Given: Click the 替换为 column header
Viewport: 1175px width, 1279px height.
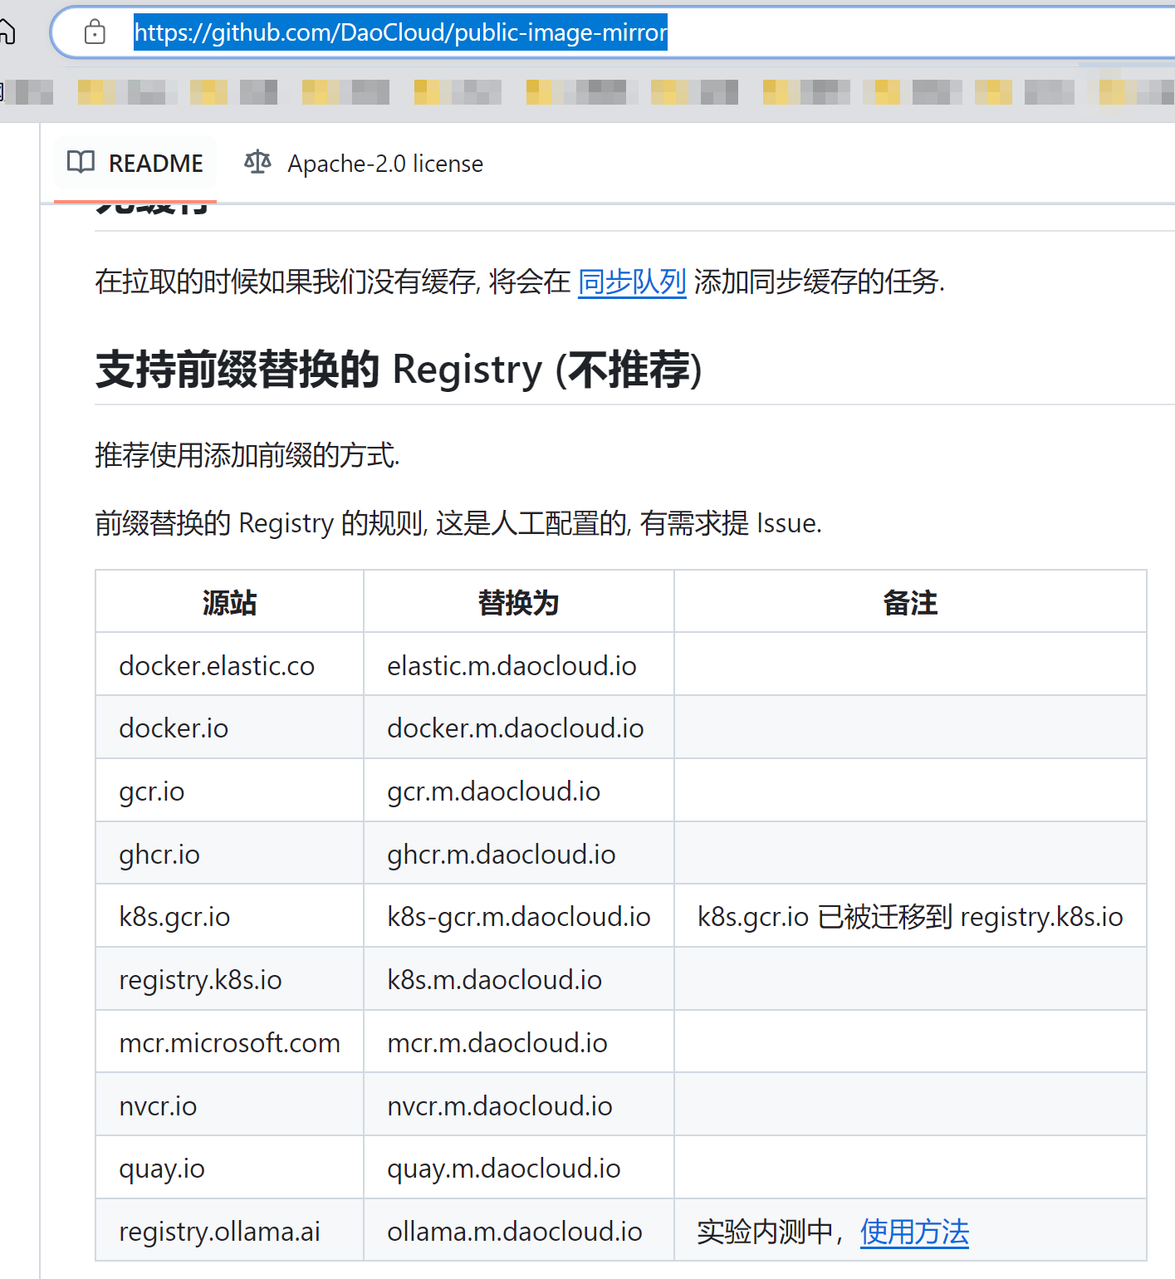Looking at the screenshot, I should coord(518,602).
